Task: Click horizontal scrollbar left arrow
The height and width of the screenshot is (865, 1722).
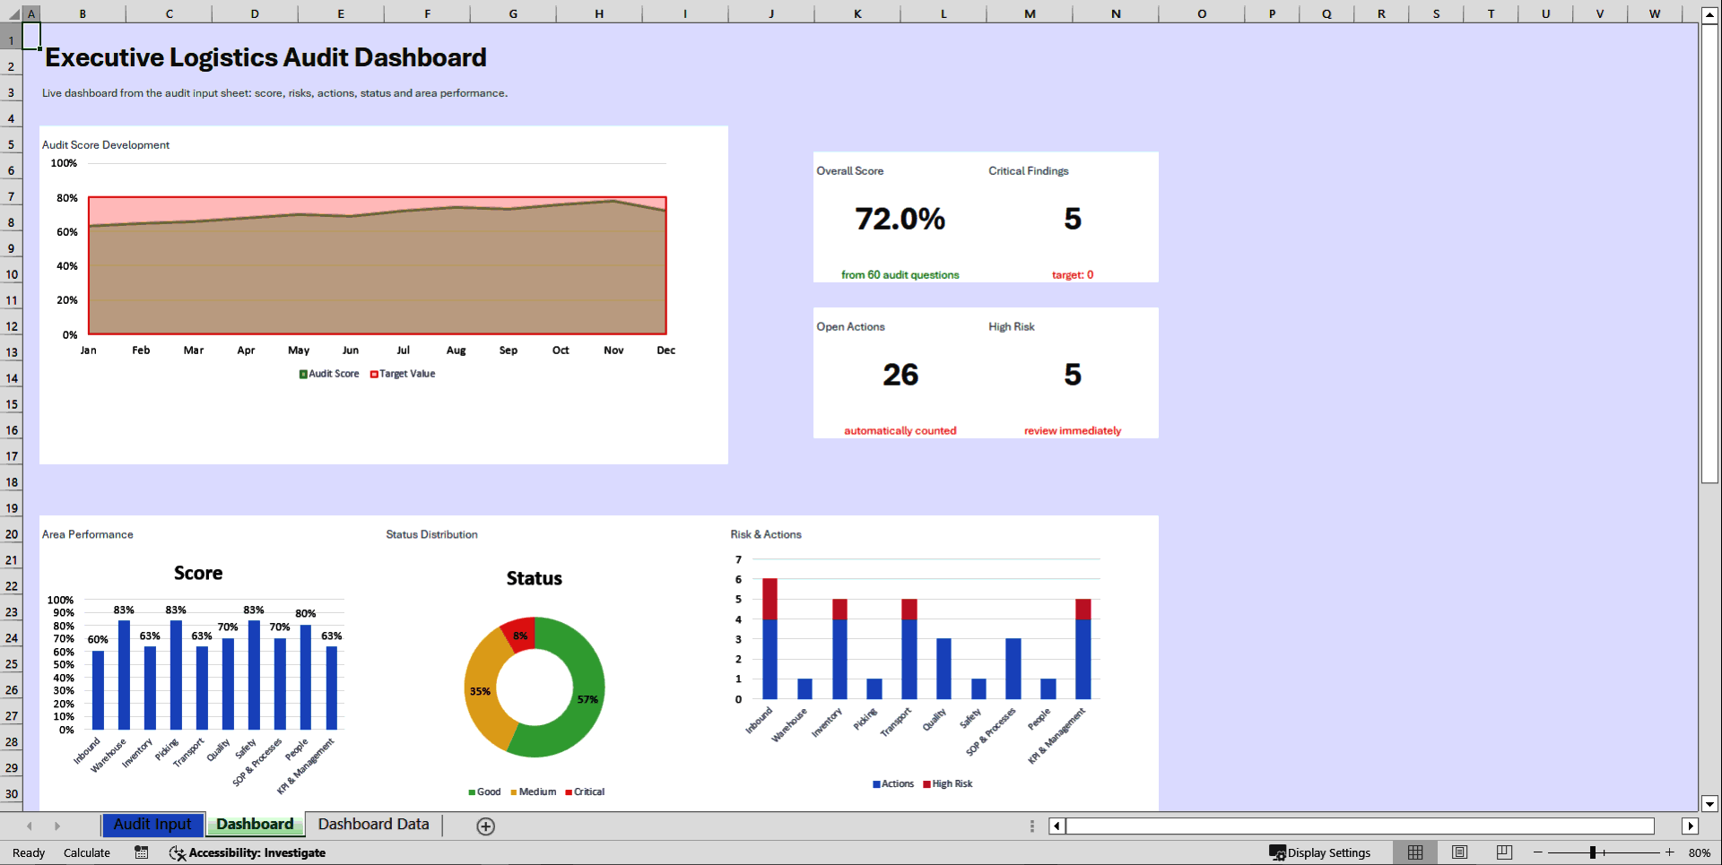Action: pos(1057,826)
